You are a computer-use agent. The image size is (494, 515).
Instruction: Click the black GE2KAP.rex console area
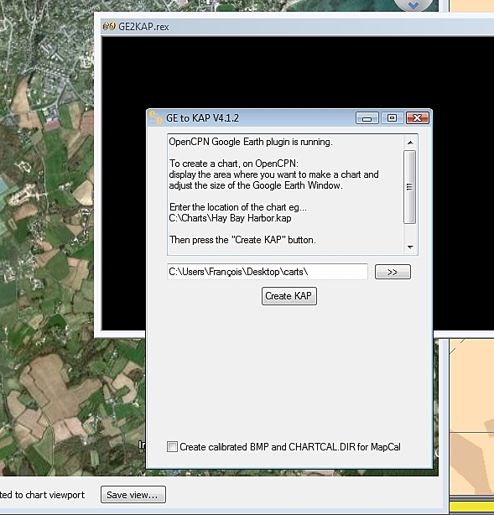289,72
